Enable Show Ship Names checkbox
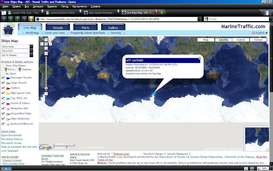The image size is (273, 171). tap(3, 66)
